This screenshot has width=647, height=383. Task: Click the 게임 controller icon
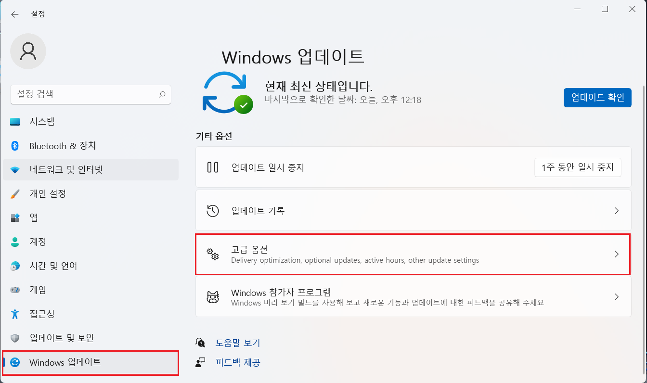pos(15,290)
